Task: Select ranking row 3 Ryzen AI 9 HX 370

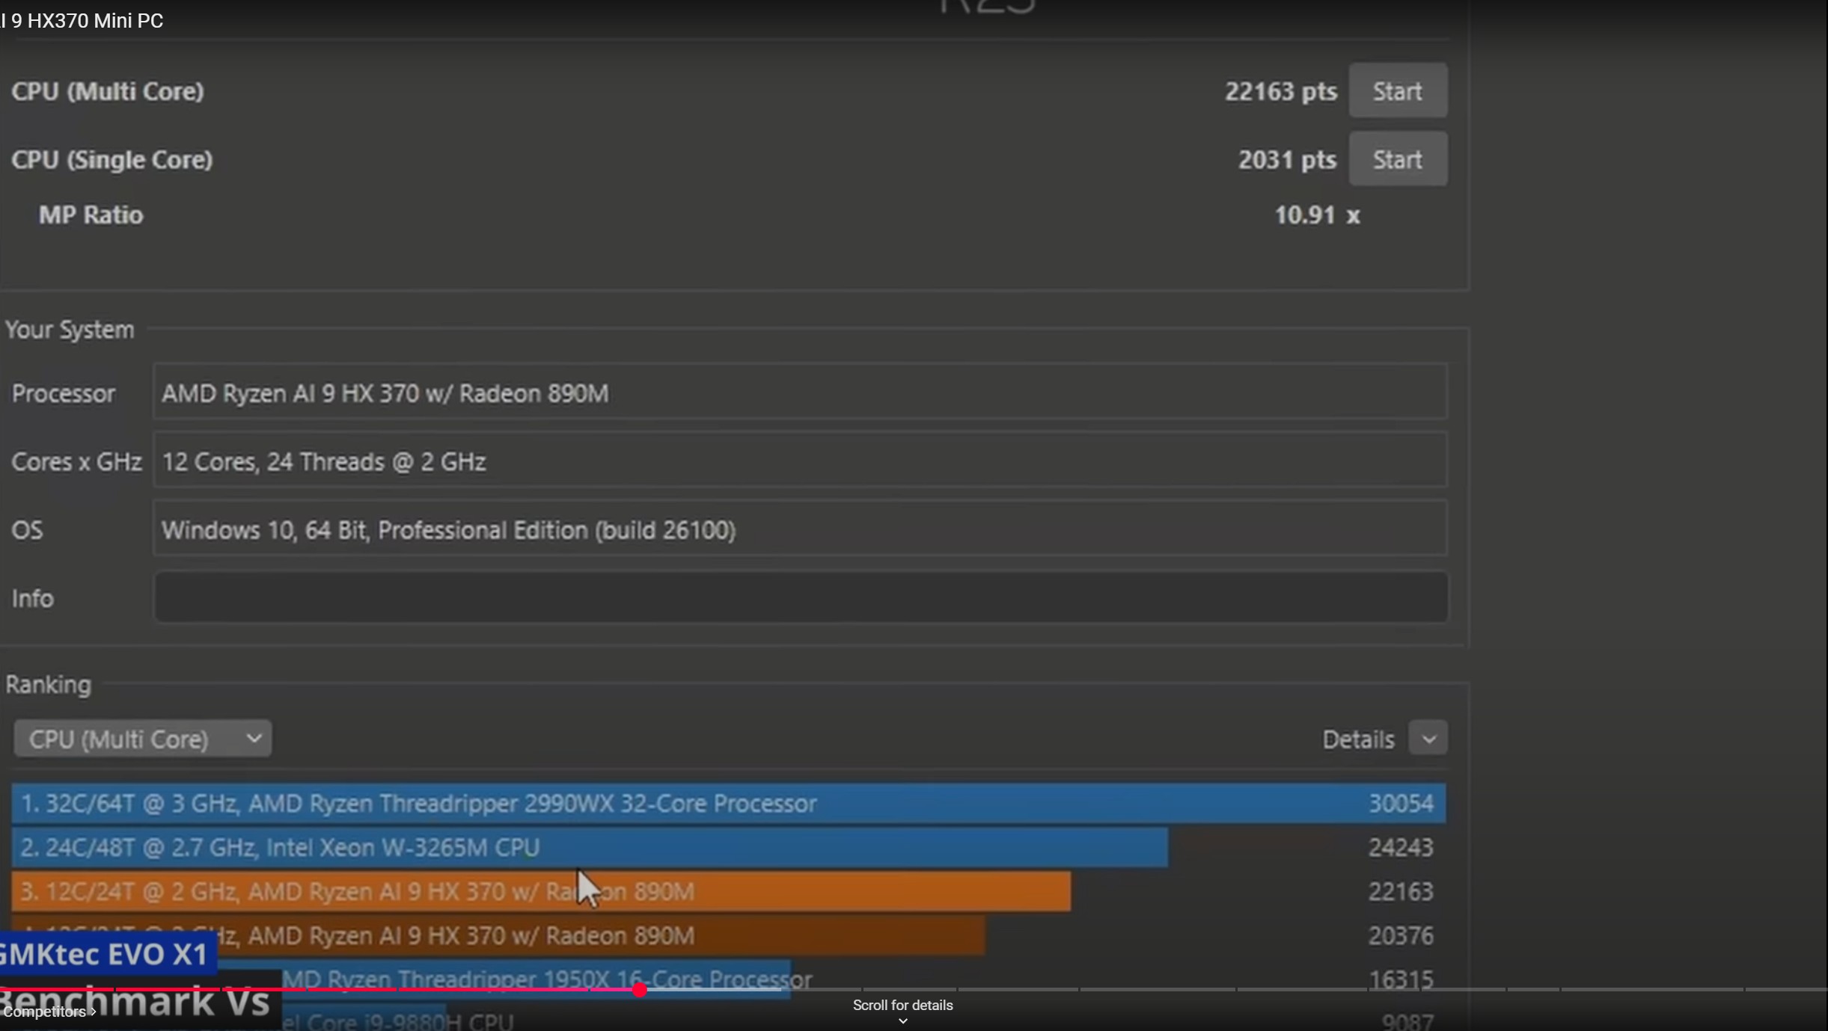Action: 728,891
